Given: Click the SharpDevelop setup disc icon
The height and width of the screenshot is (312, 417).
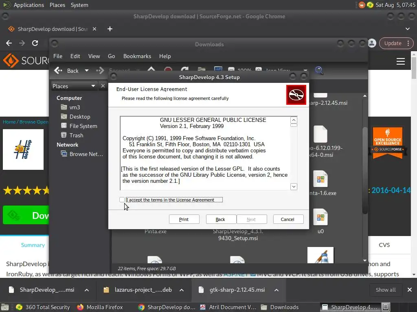Looking at the screenshot, I should coord(296,95).
